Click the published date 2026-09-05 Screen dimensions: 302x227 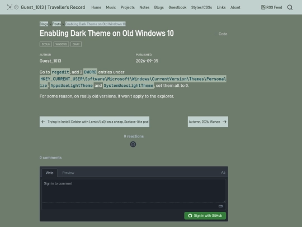[147, 61]
